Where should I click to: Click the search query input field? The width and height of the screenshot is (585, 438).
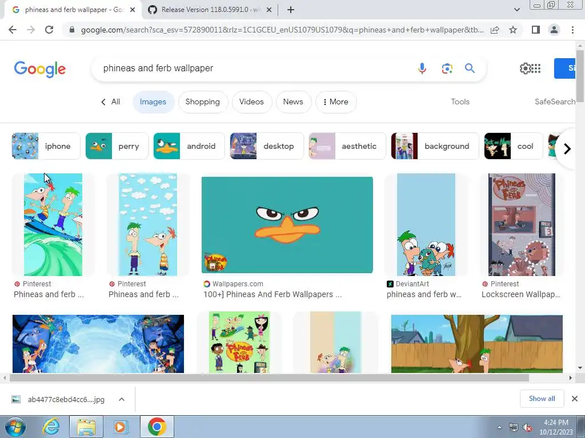pos(254,68)
